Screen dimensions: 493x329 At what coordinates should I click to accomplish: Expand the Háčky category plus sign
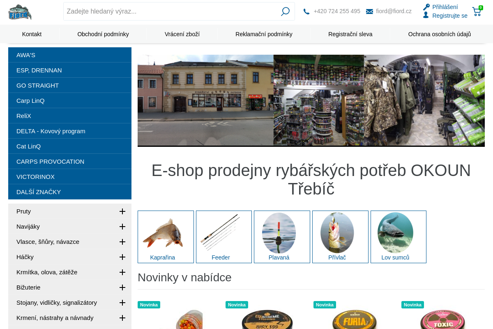[x=122, y=257]
